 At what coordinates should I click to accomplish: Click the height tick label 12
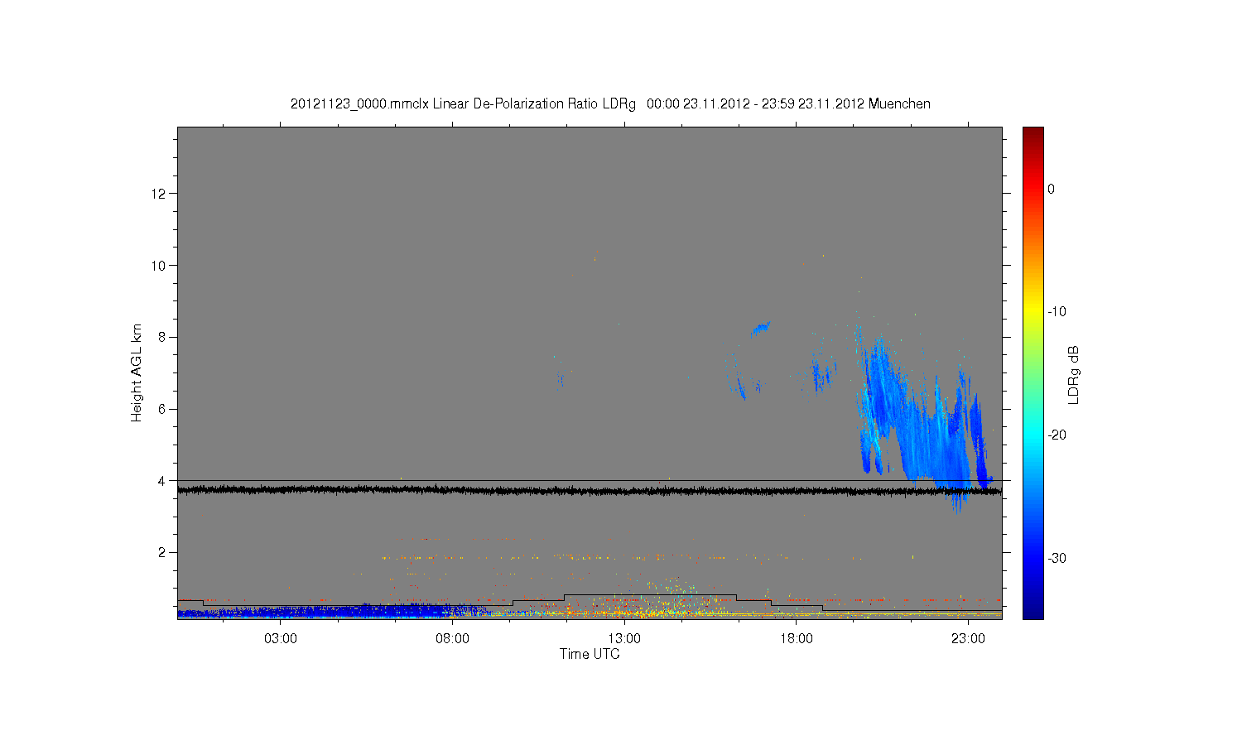click(x=159, y=194)
